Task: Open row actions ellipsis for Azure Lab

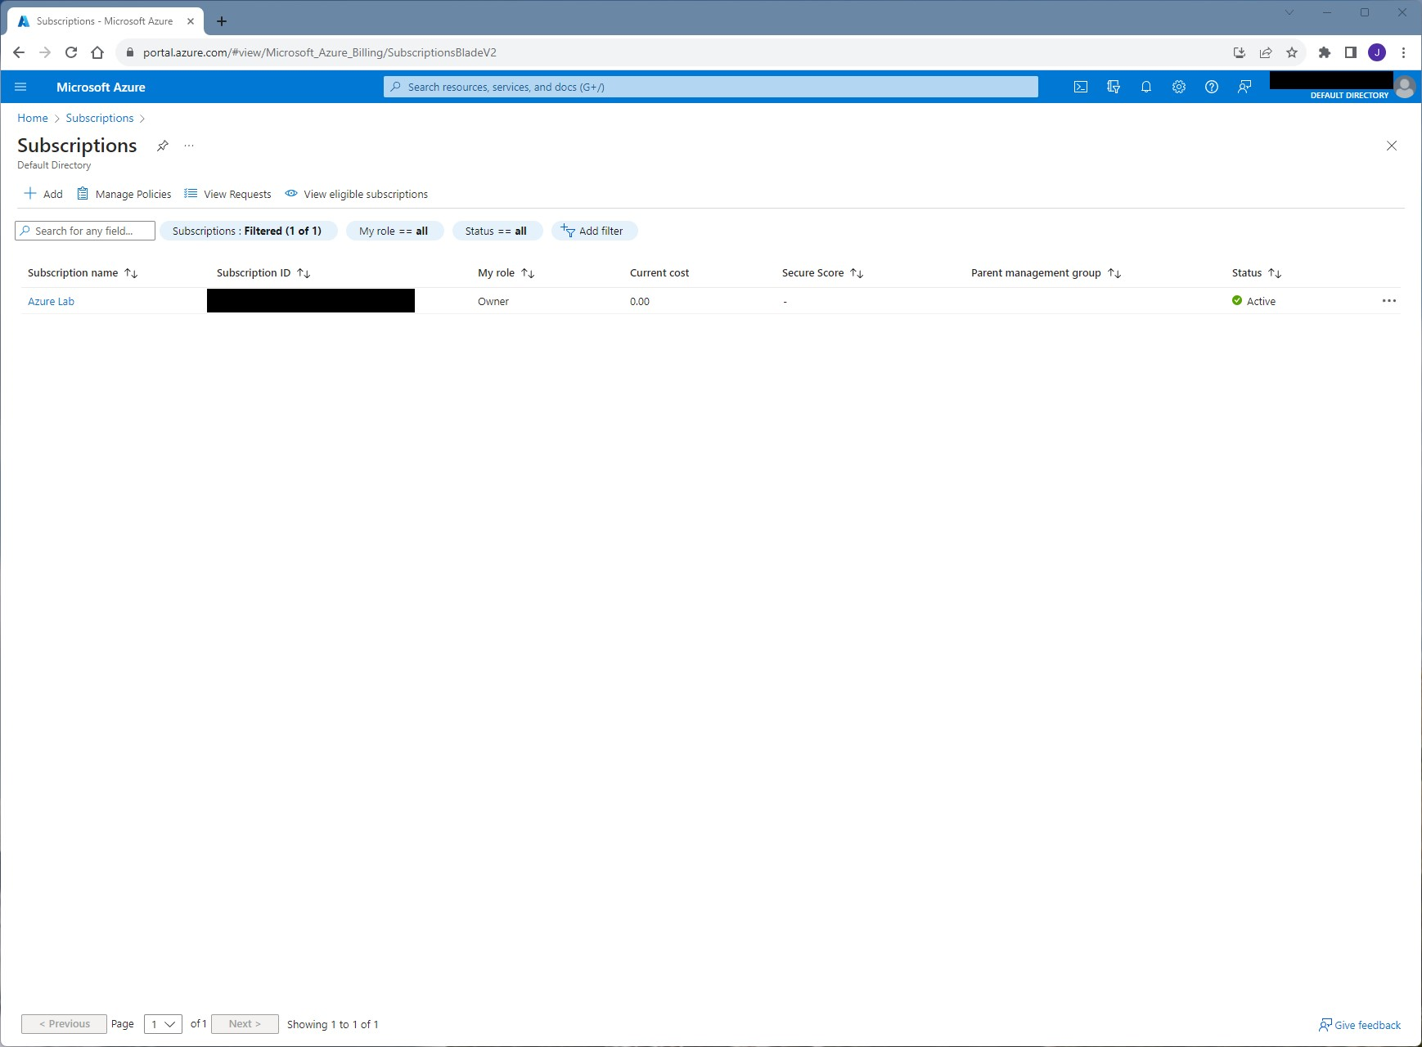Action: tap(1389, 301)
